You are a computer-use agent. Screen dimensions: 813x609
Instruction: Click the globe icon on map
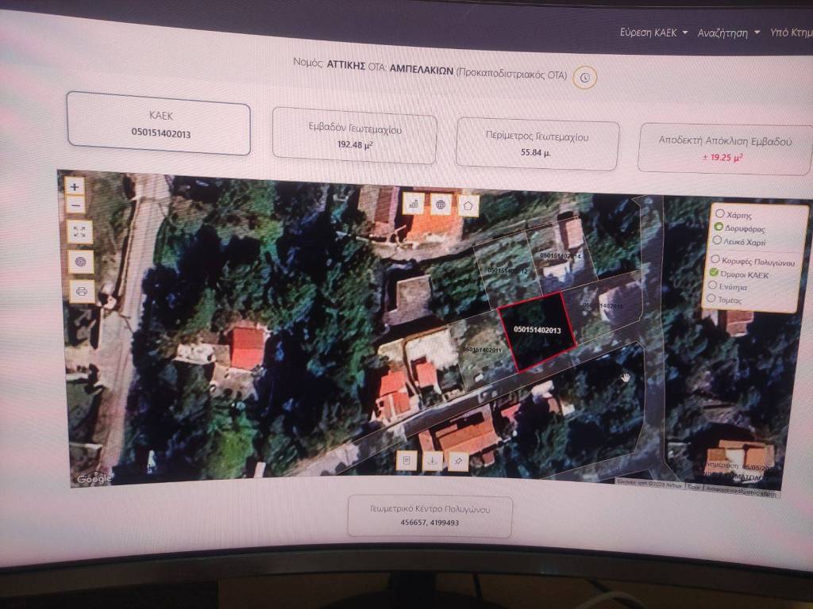click(x=441, y=204)
